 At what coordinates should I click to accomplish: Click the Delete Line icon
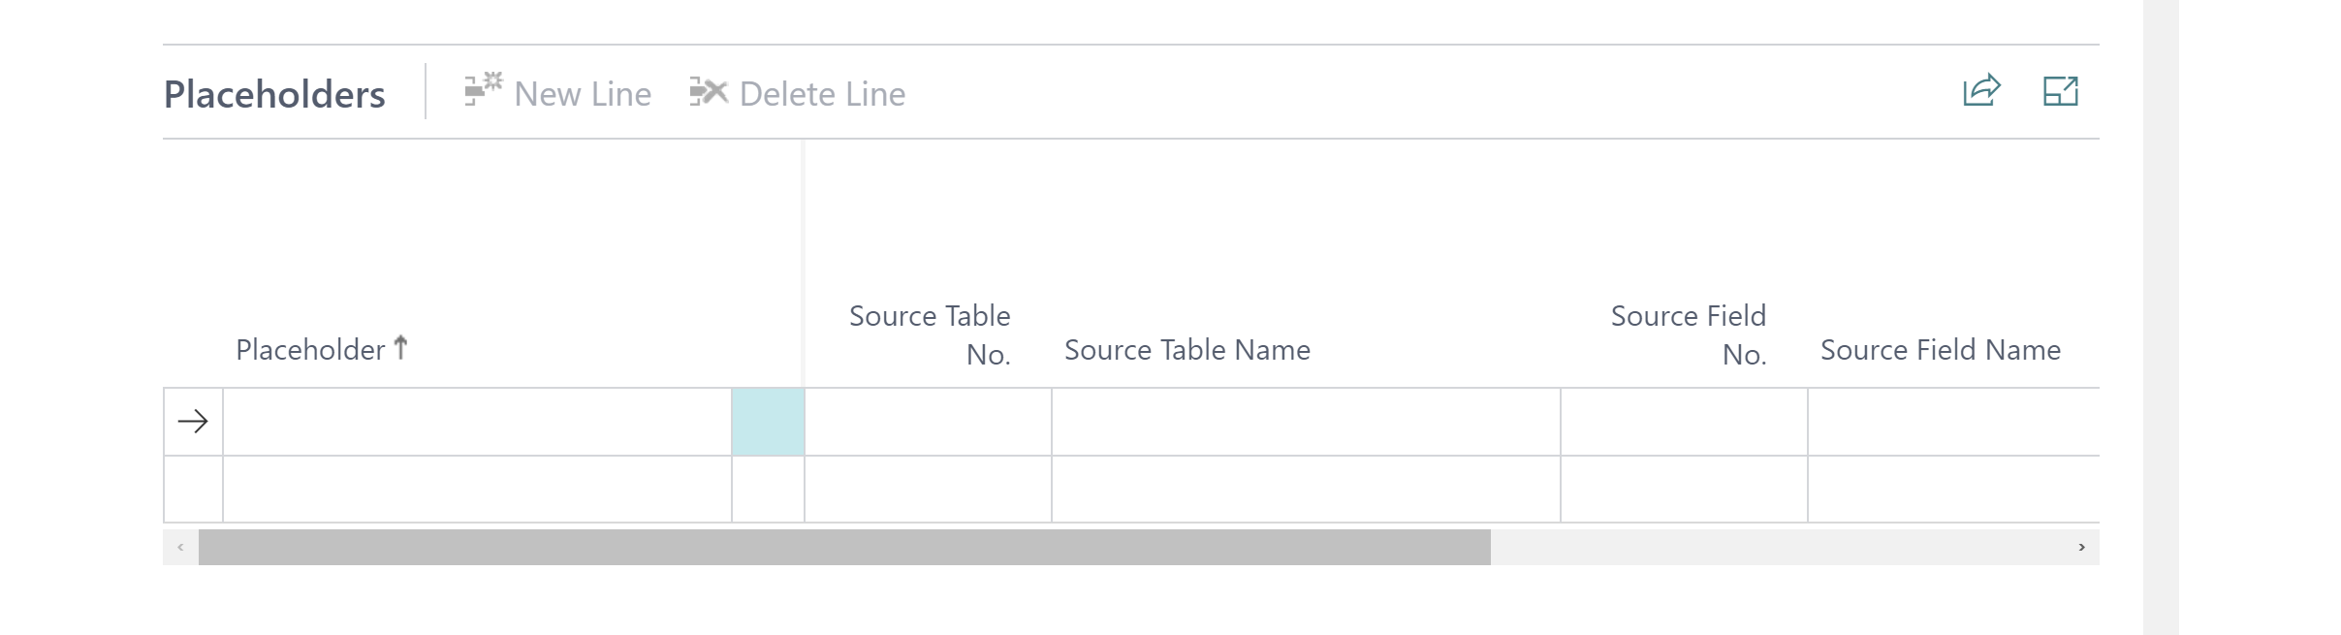[707, 90]
